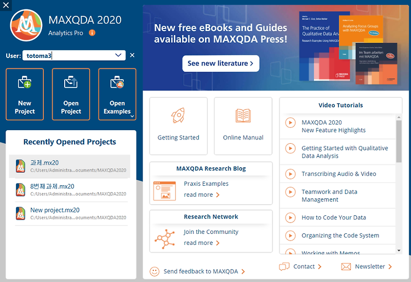Click read more under Praxis Examples

click(x=202, y=195)
